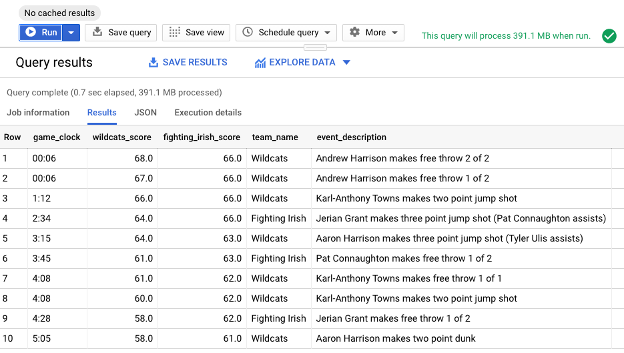The image size is (624, 353).
Task: Click the fighting_irish_score column header
Action: 202,137
